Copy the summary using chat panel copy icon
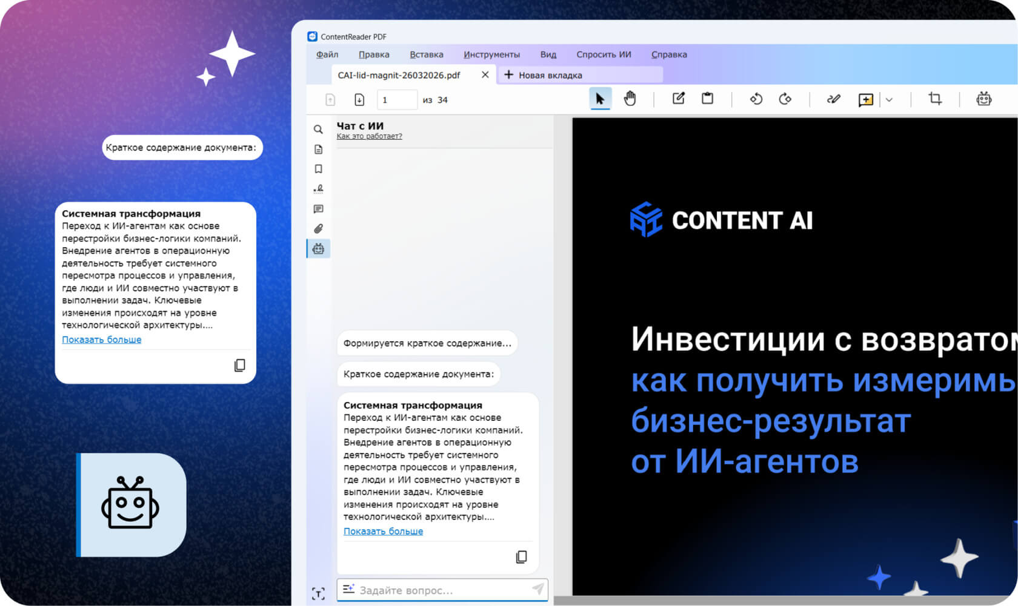The height and width of the screenshot is (606, 1018). (x=521, y=557)
